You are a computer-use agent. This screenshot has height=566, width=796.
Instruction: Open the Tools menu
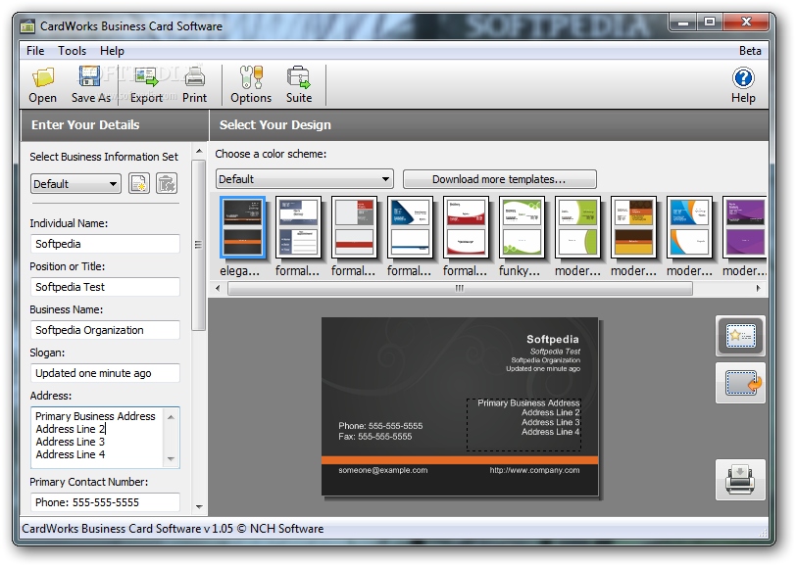pos(73,51)
